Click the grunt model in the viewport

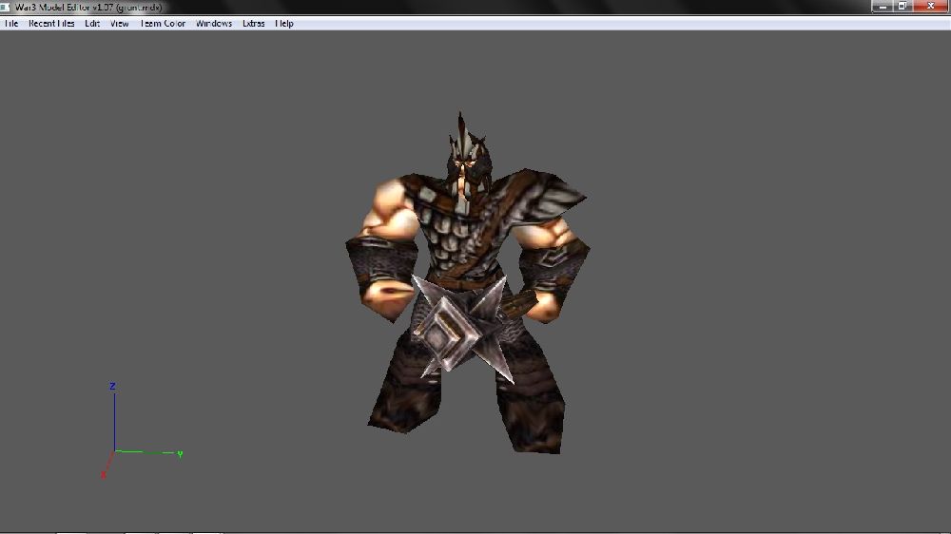[x=467, y=283]
